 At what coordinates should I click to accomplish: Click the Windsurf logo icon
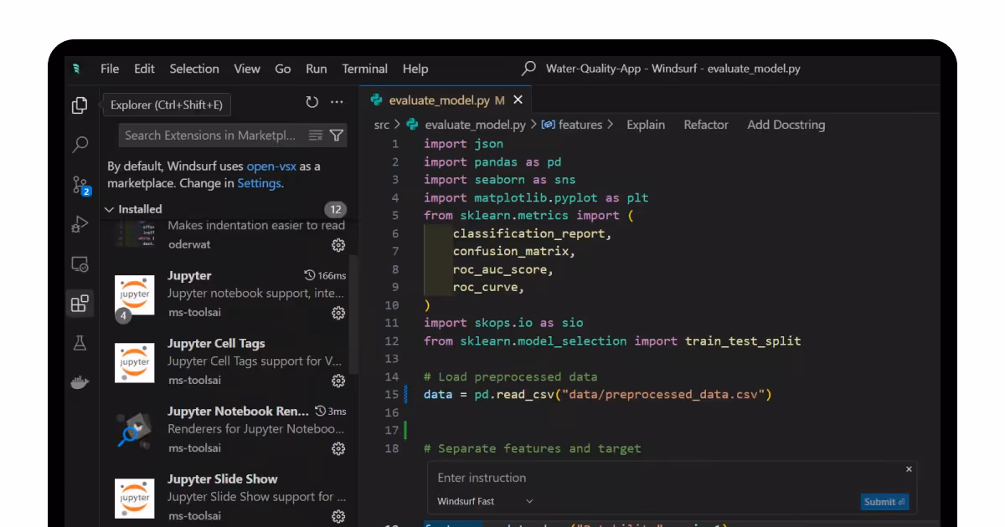coord(77,69)
